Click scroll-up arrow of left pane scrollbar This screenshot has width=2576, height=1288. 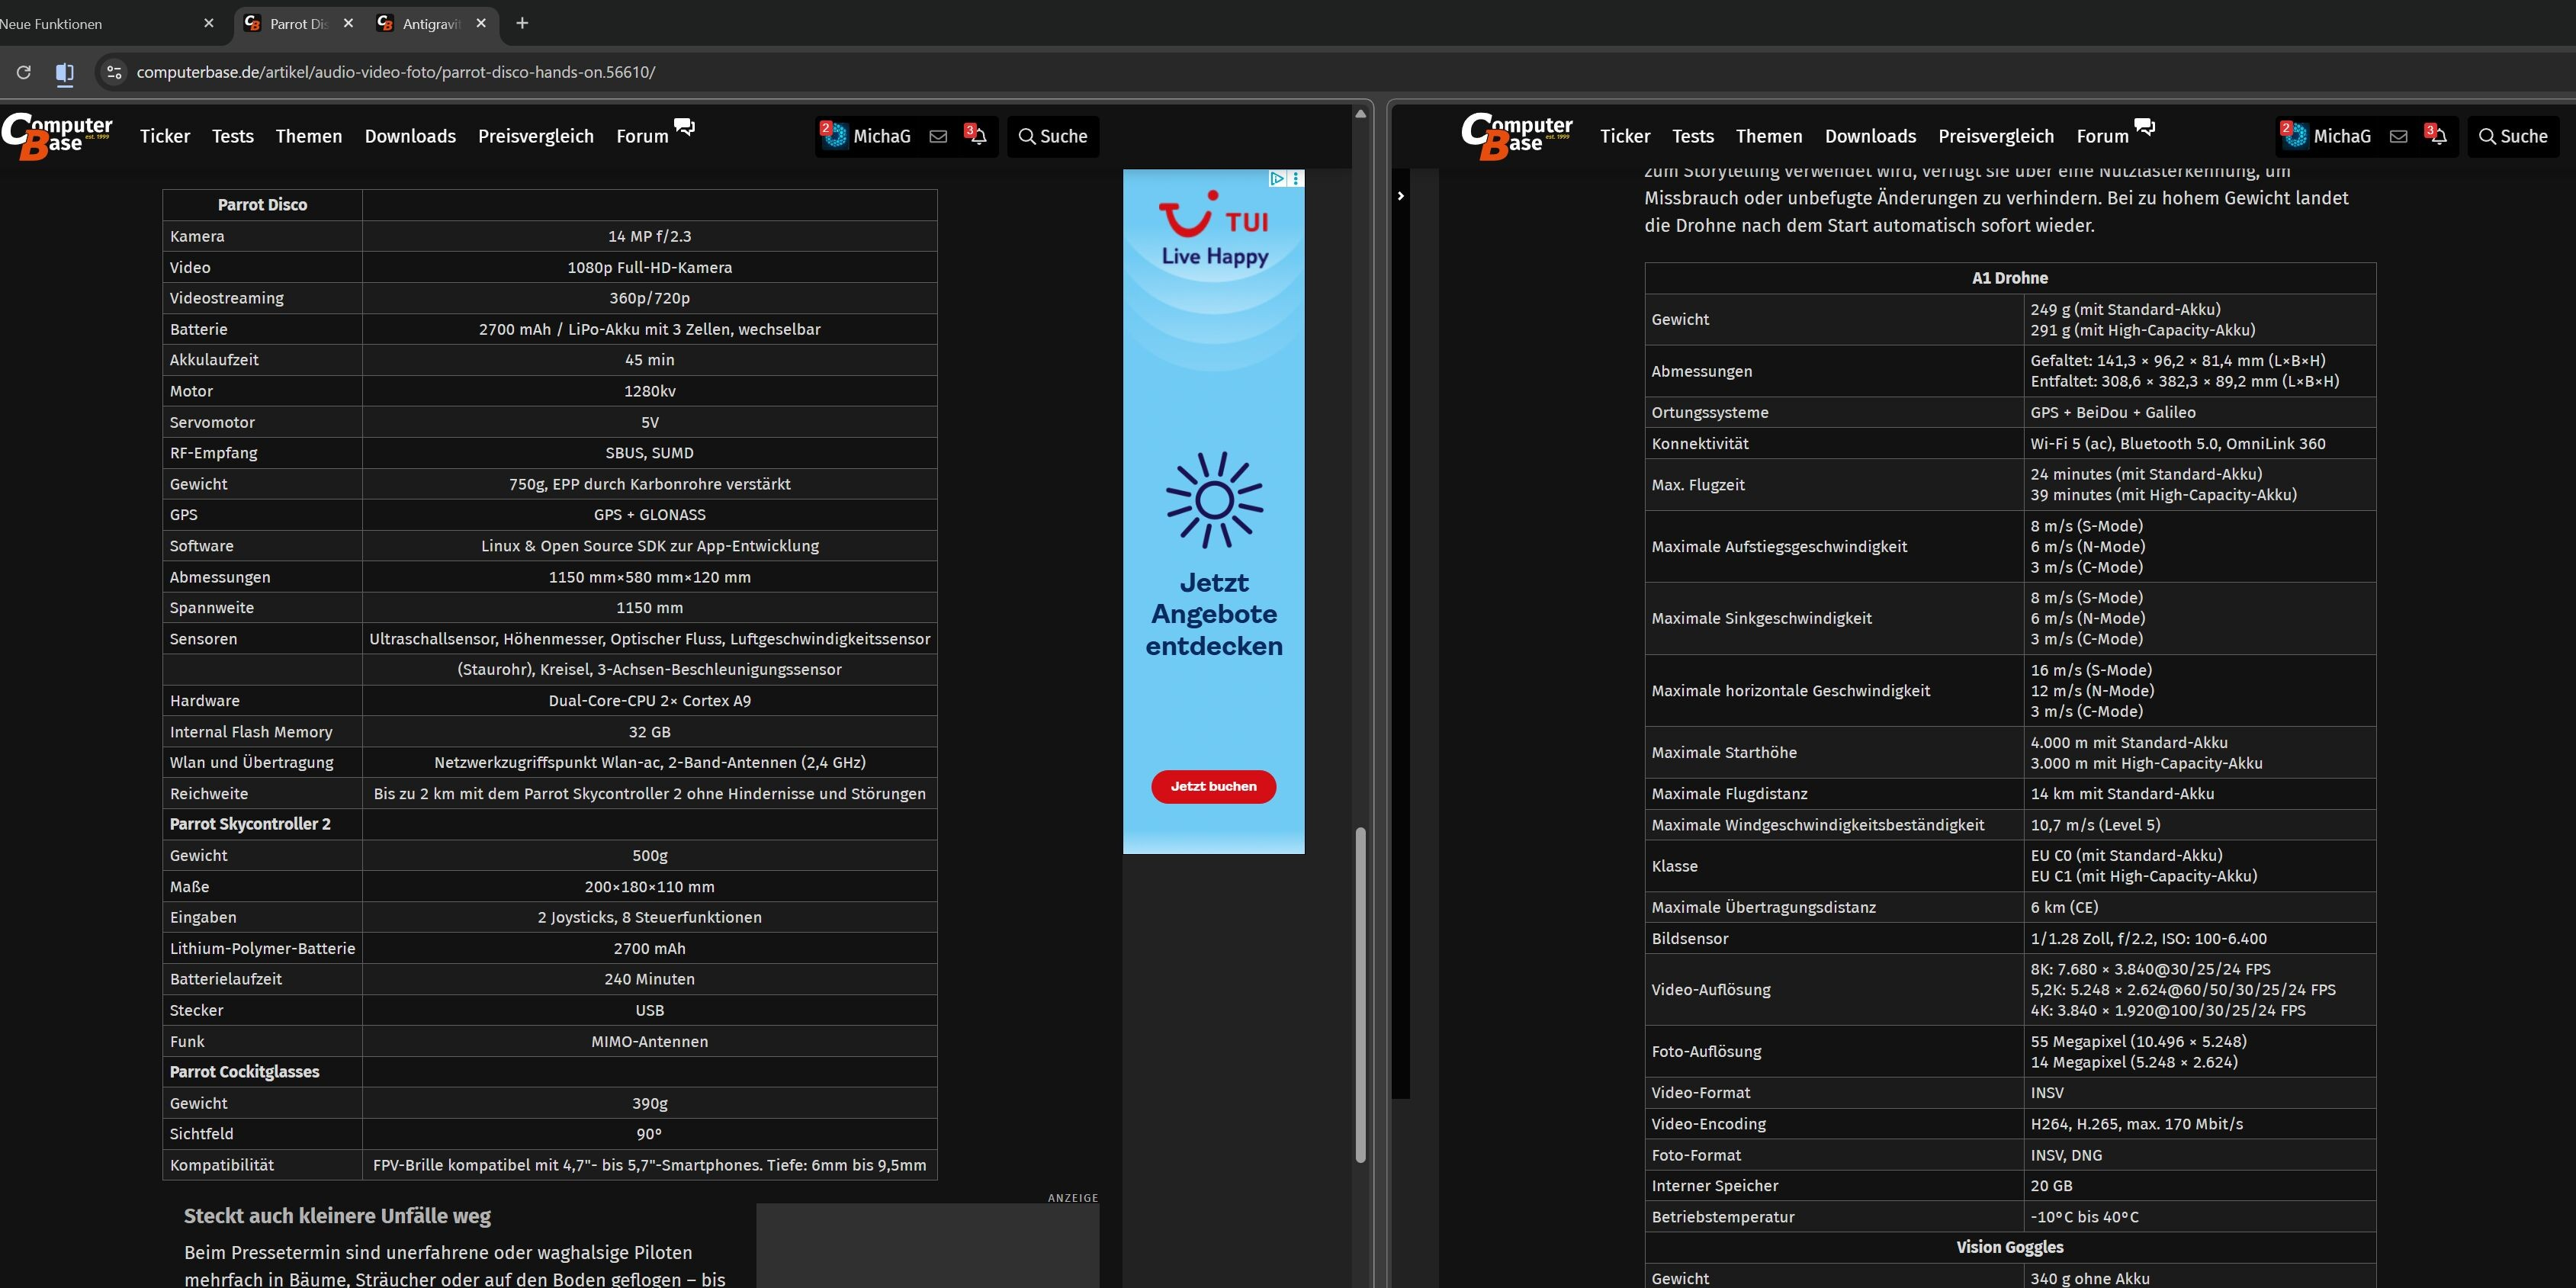click(1360, 114)
